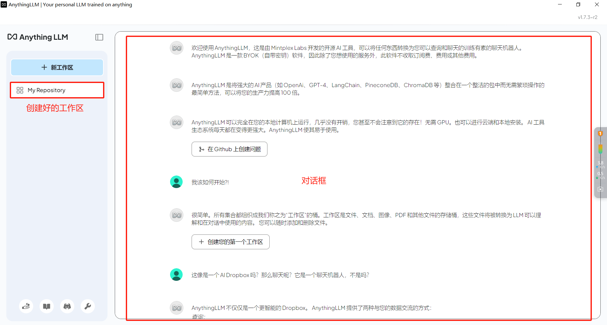This screenshot has width=607, height=325.
Task: Click the 创建您的第一个工作区 button
Action: click(x=230, y=242)
